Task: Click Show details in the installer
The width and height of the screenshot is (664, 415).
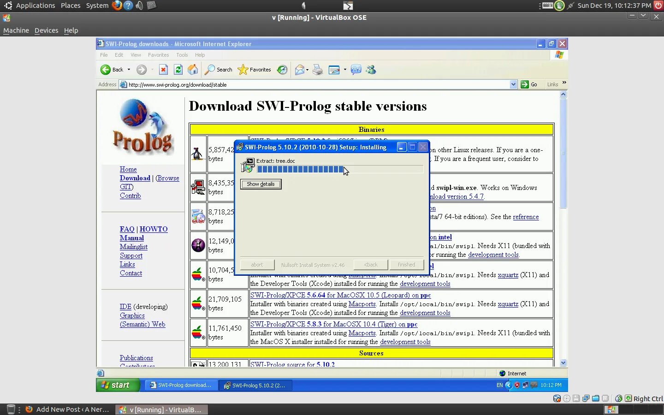Action: (x=261, y=184)
